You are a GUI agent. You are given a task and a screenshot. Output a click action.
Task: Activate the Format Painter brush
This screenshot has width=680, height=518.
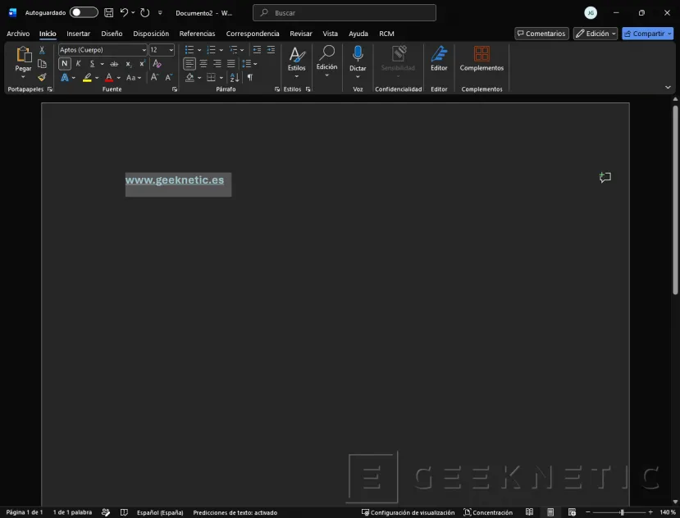(x=42, y=78)
